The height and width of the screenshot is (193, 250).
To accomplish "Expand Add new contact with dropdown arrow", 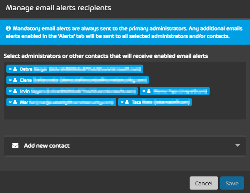I will click(x=238, y=145).
